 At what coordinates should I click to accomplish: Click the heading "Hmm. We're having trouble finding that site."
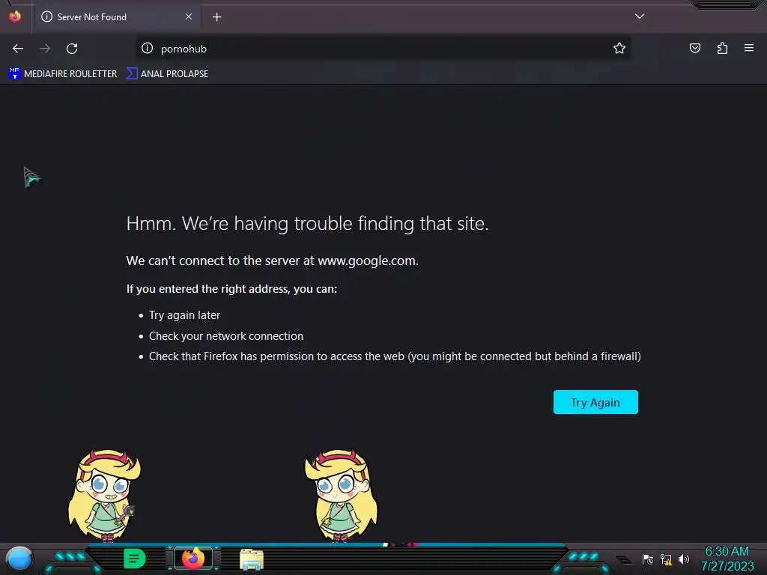[x=307, y=223]
